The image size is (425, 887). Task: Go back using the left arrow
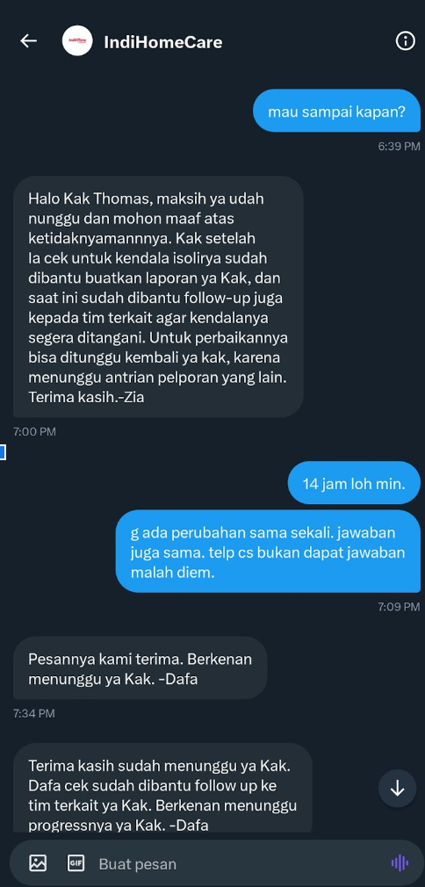(28, 40)
